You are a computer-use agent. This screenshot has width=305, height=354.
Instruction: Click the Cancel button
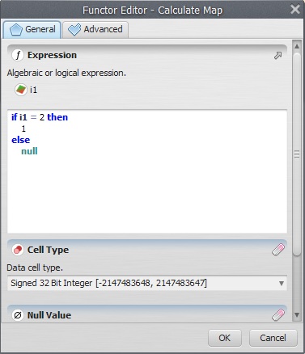(x=273, y=338)
